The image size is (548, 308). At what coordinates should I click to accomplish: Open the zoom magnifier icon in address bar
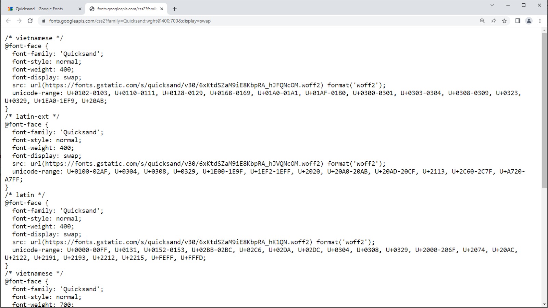[482, 21]
